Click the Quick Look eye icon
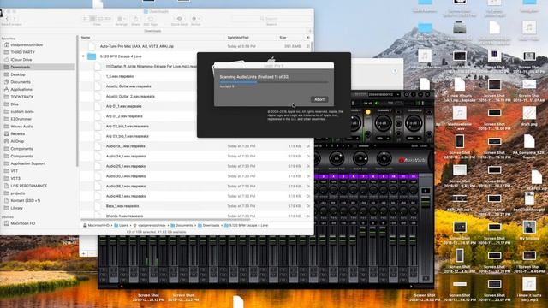The height and width of the screenshot is (308, 548). tap(179, 19)
